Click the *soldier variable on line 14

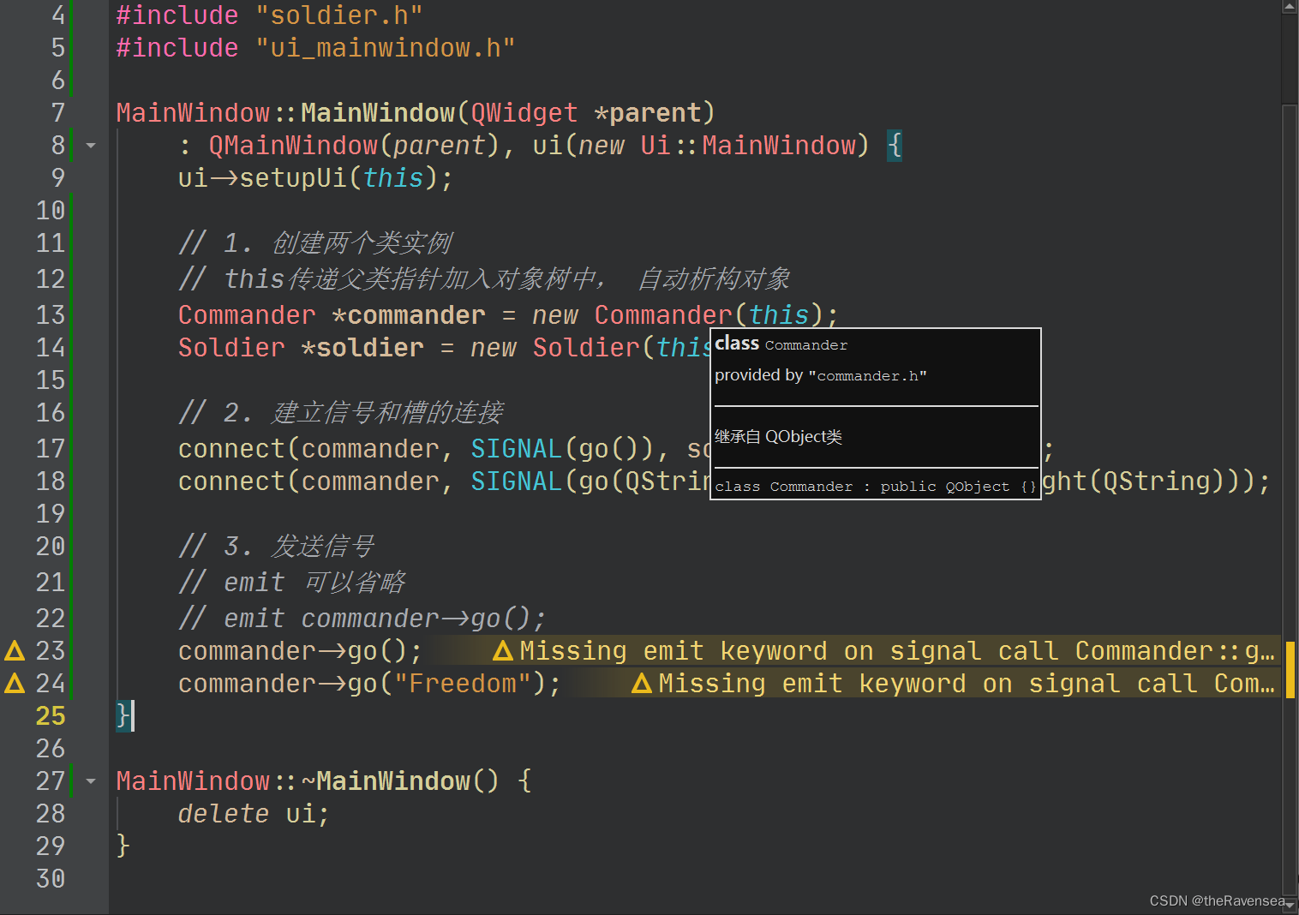click(362, 348)
